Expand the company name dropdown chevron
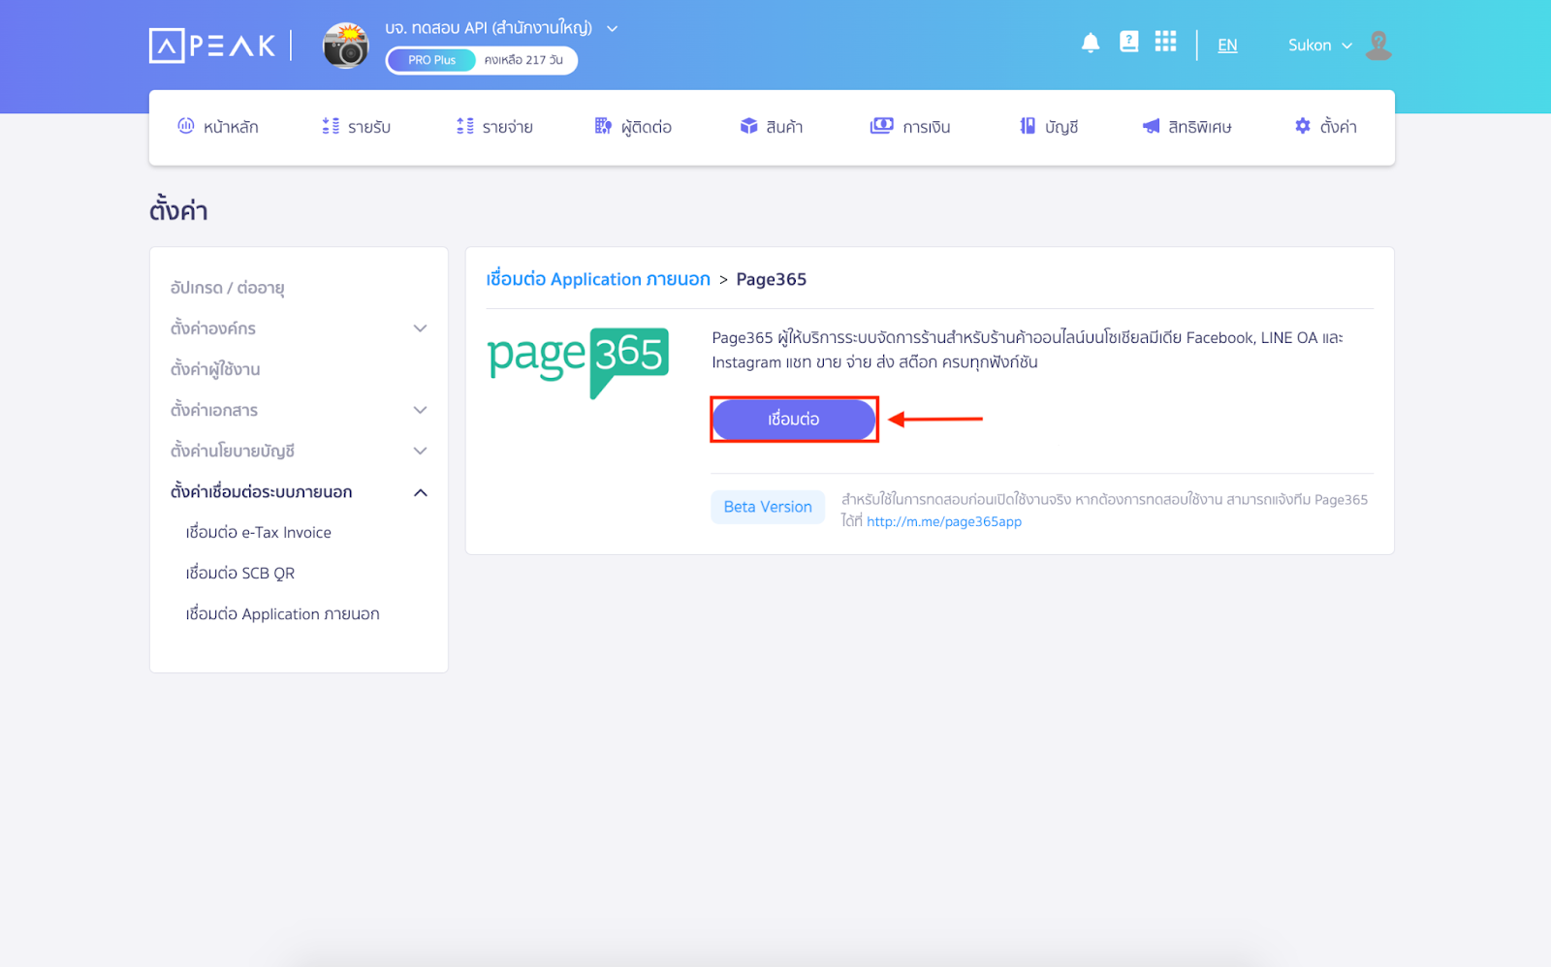 click(612, 28)
